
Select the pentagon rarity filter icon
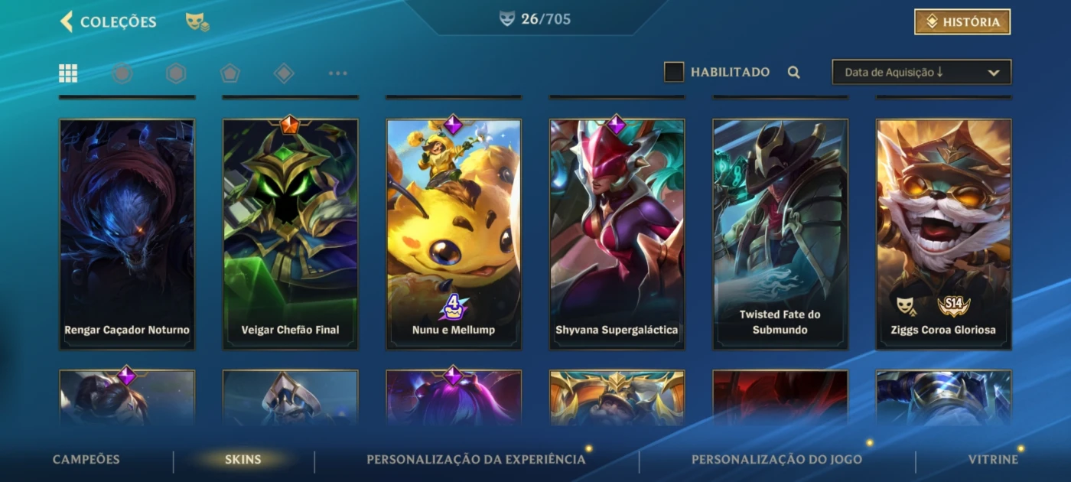click(230, 73)
